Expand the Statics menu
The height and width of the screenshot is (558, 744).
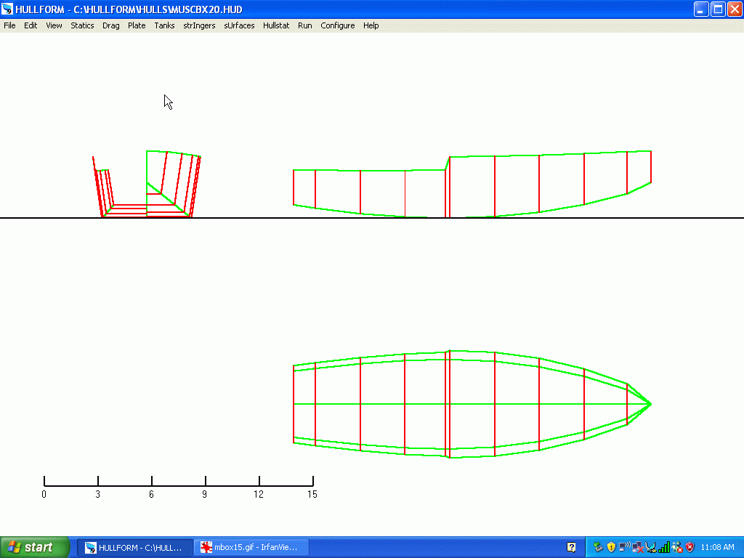82,25
